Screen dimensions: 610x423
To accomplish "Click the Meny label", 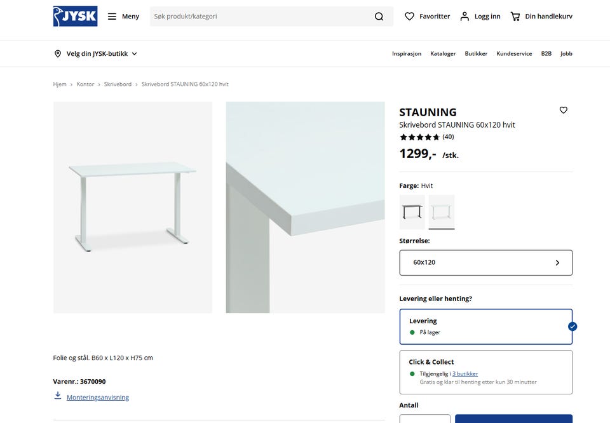I will point(130,17).
